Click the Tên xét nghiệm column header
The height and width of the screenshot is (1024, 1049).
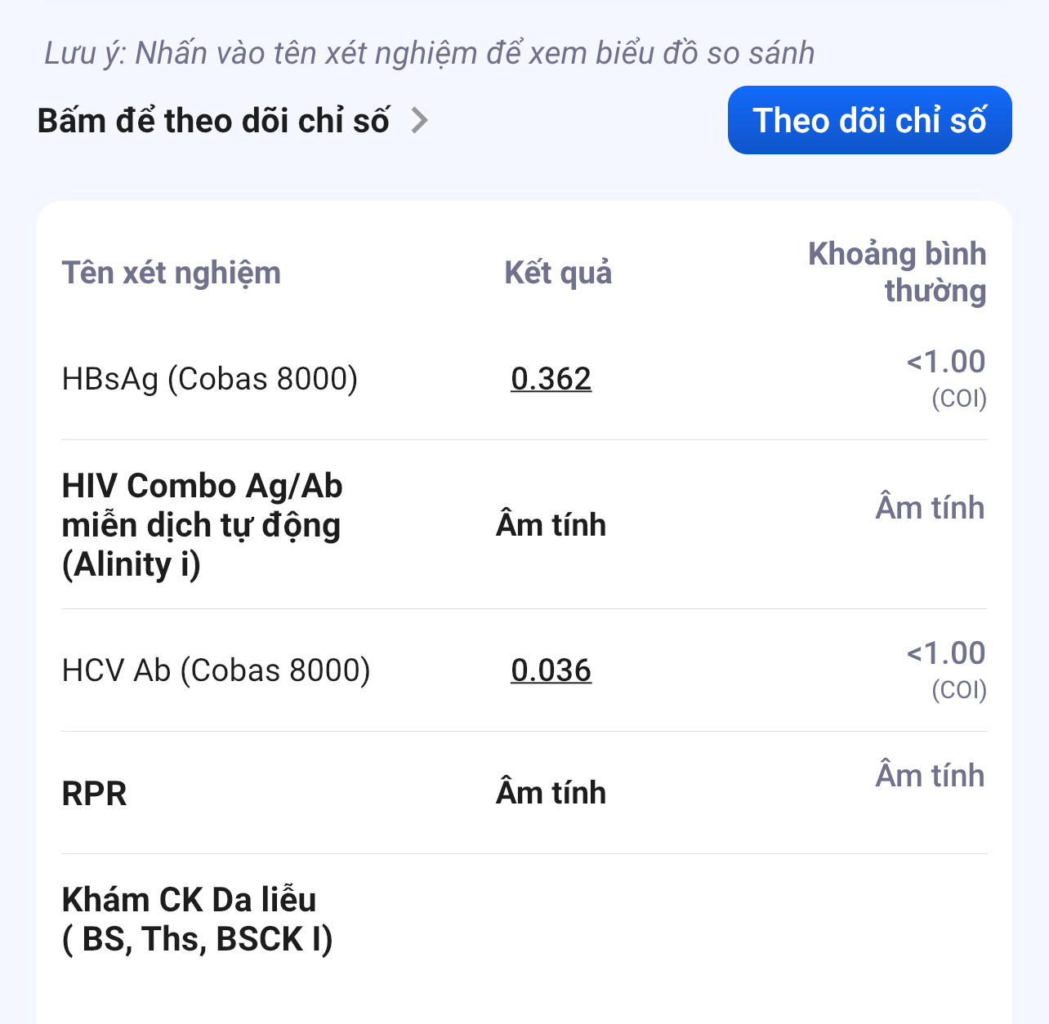pyautogui.click(x=171, y=273)
